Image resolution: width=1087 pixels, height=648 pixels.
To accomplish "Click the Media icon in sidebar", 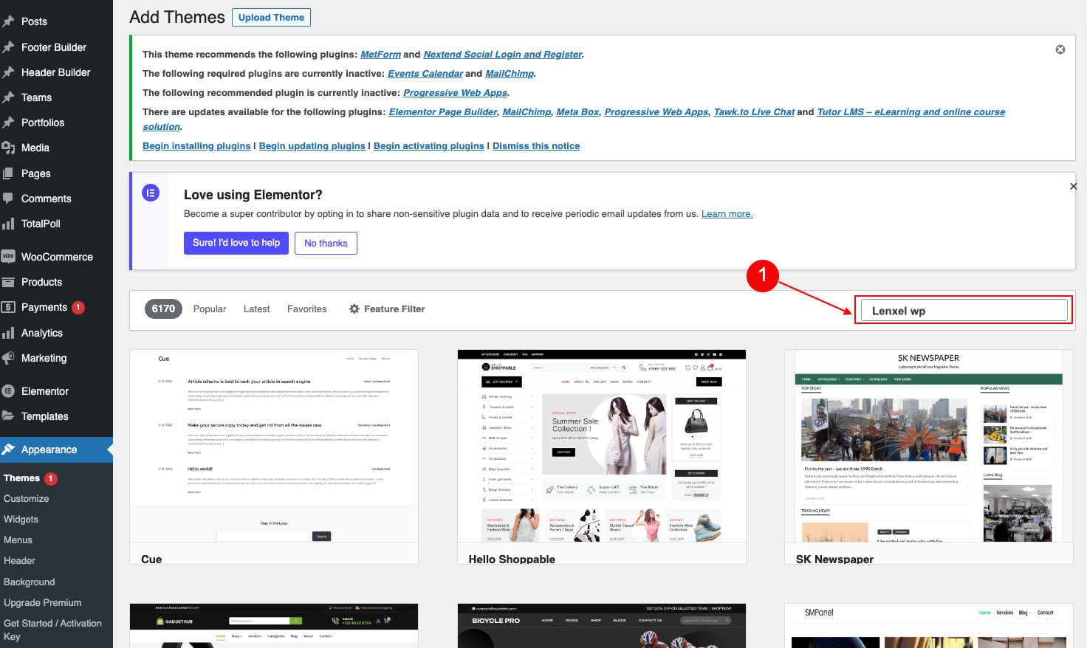I will tap(8, 148).
